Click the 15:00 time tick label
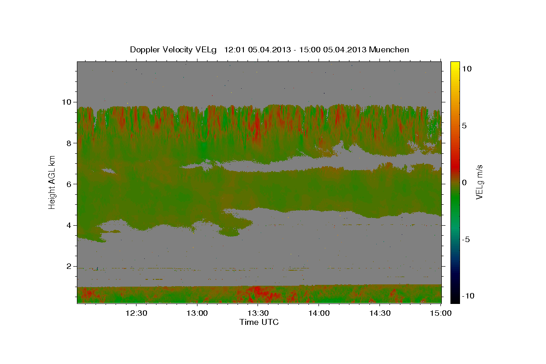 (441, 313)
